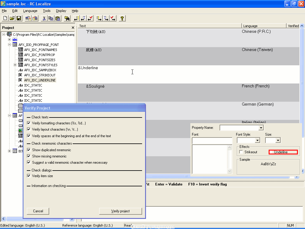Click the Language column header

(264, 26)
